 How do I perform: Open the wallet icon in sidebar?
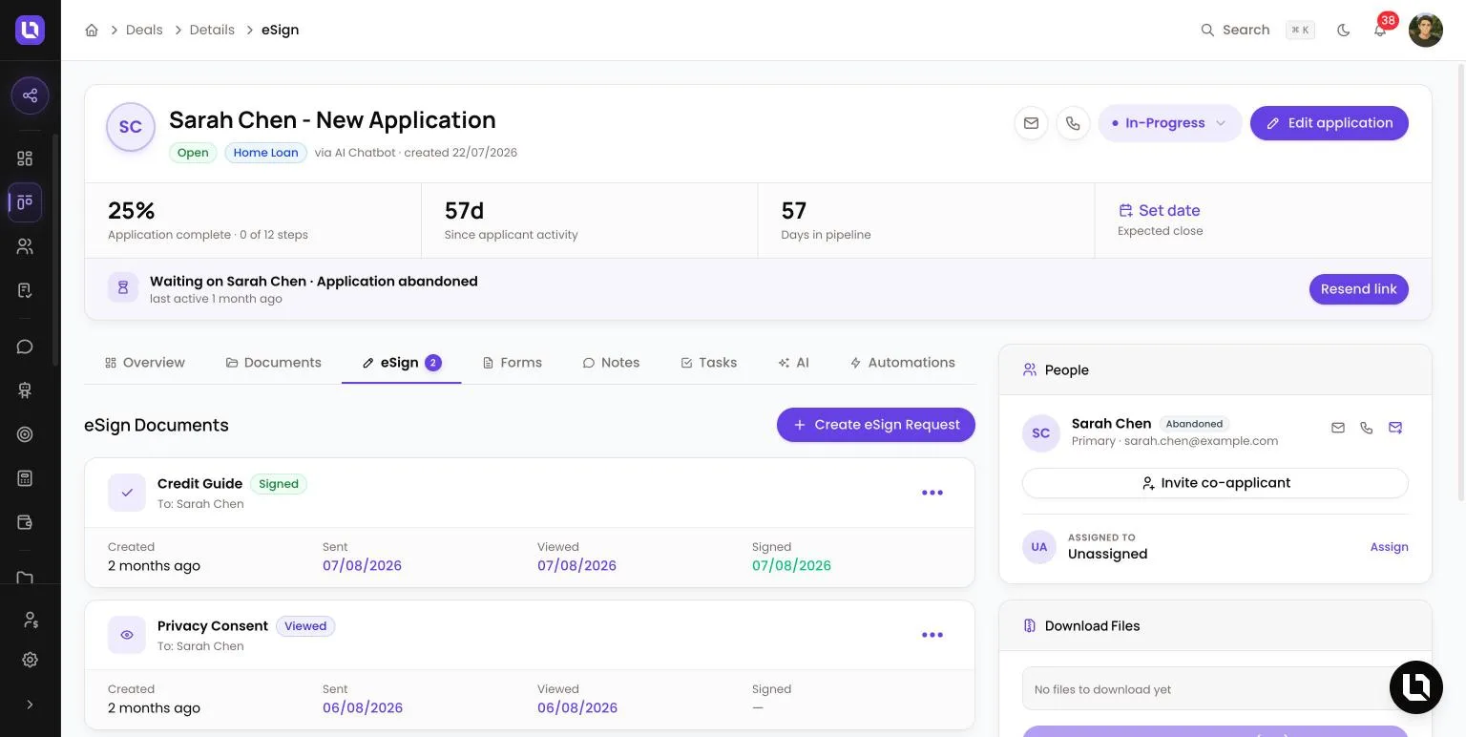click(25, 522)
